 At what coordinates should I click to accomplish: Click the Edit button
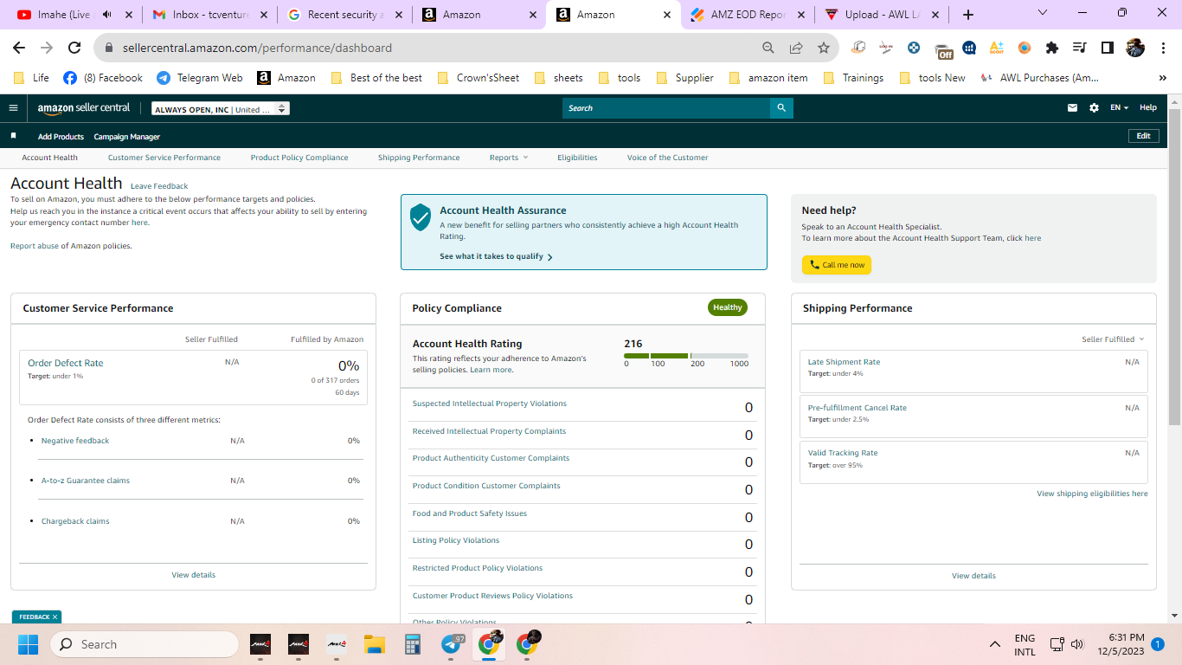(1143, 136)
